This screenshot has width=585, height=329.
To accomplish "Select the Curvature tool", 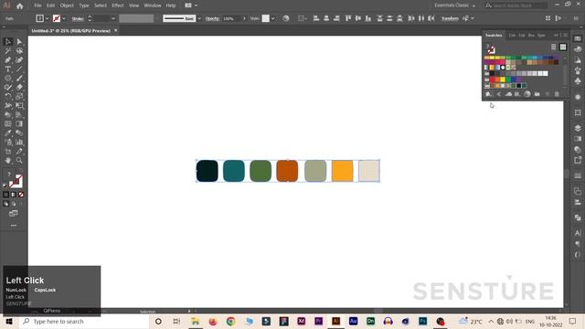I will point(19,60).
